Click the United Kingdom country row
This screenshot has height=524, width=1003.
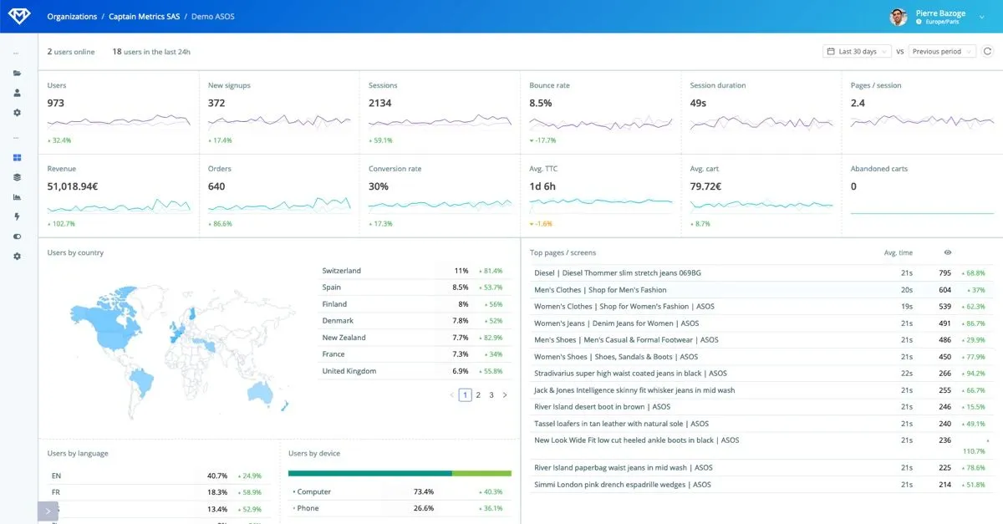point(415,371)
